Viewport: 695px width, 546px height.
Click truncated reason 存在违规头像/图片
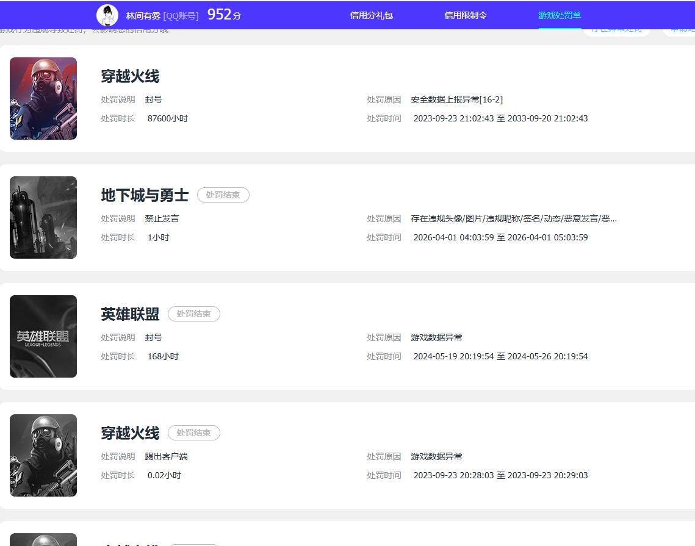point(514,218)
